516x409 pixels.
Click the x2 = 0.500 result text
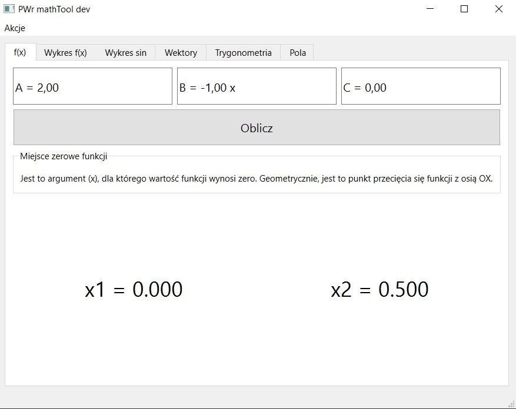point(379,289)
